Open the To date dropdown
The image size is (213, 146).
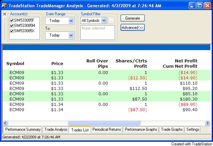click(x=71, y=36)
